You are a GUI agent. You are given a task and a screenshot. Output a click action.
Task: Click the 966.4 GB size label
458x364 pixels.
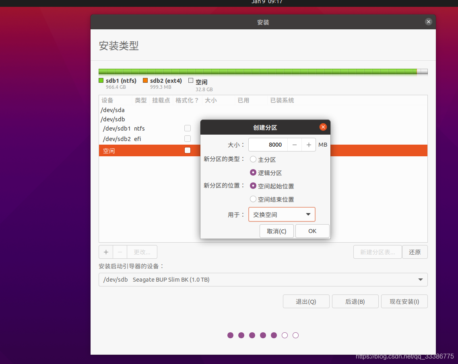116,87
